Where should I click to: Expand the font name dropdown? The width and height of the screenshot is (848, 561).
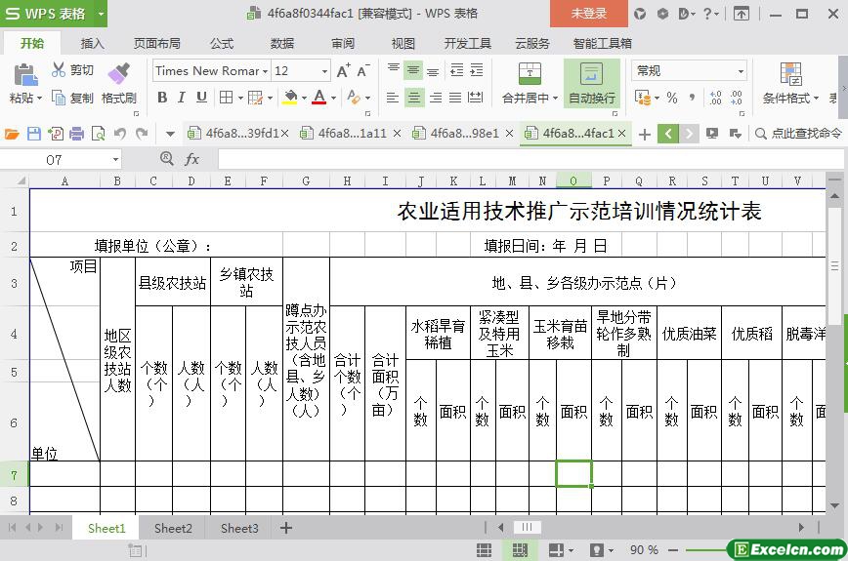(x=266, y=71)
